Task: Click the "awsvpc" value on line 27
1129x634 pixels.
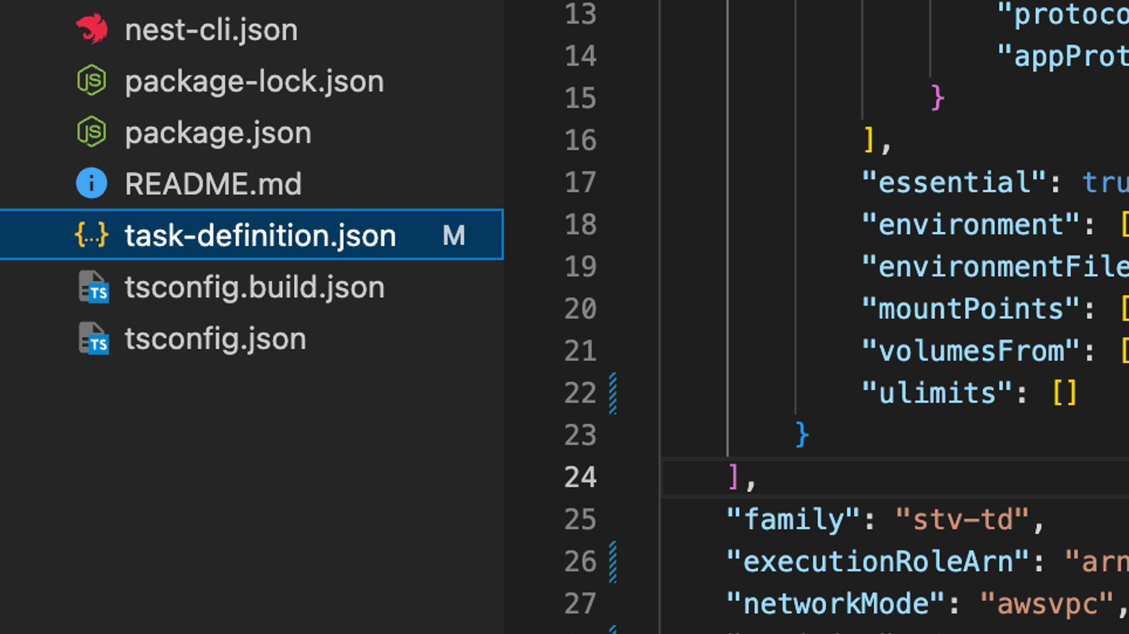Action: tap(1047, 604)
